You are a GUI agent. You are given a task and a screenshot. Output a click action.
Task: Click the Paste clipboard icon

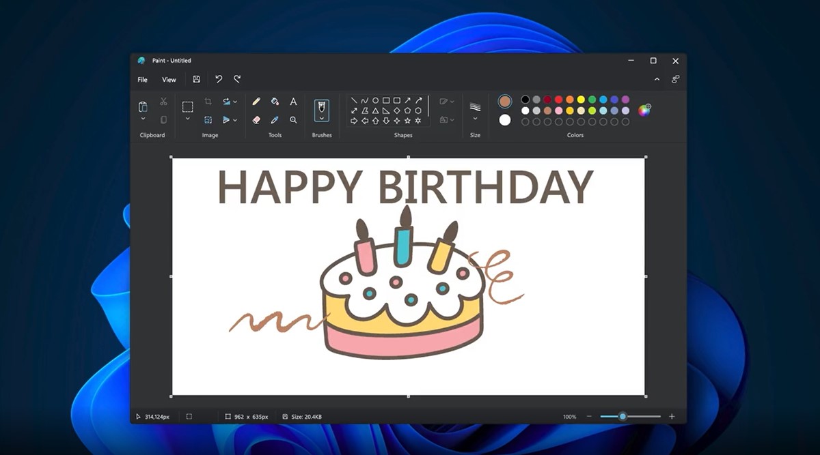coord(143,106)
